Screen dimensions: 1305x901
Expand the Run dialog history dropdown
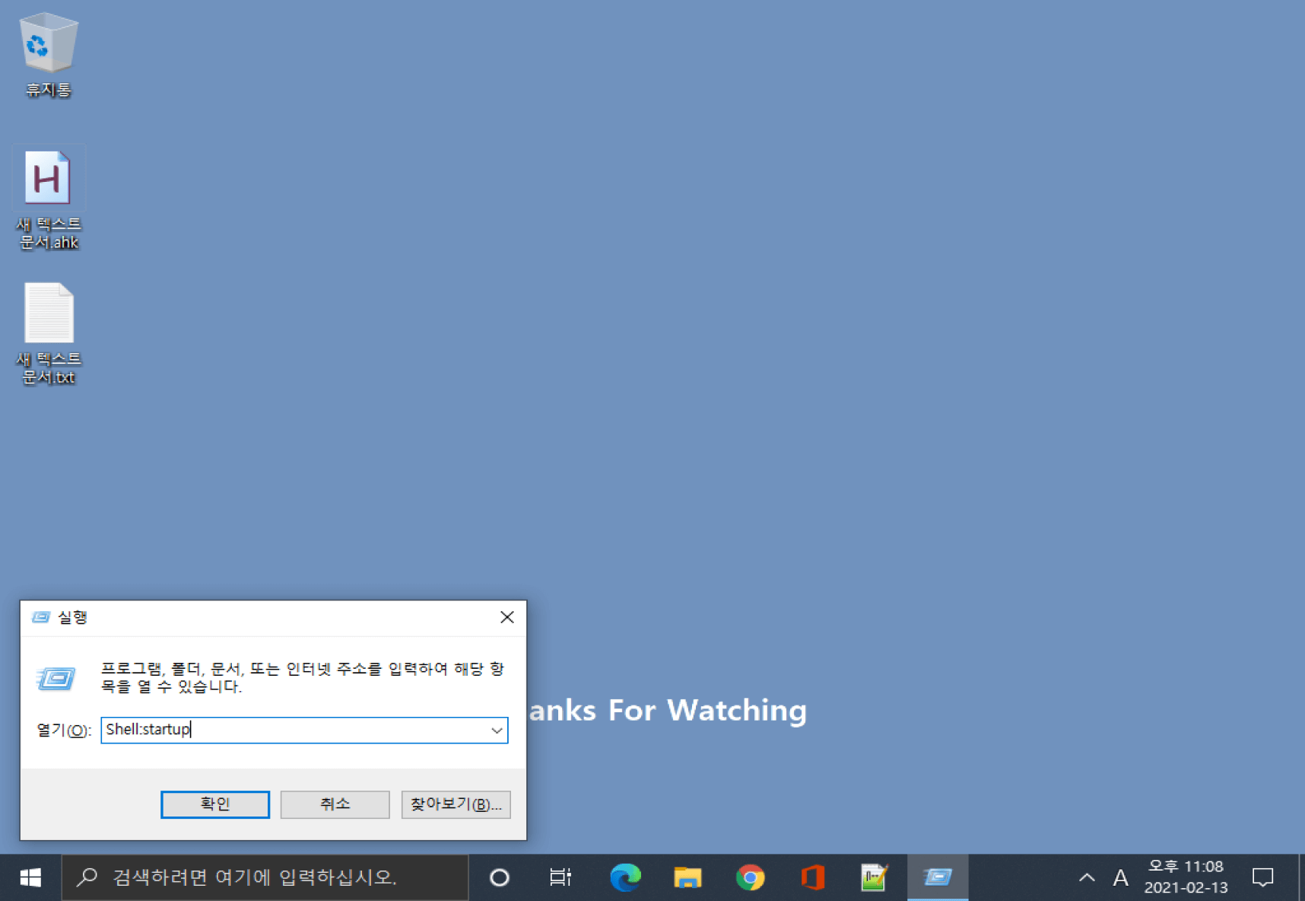[497, 731]
